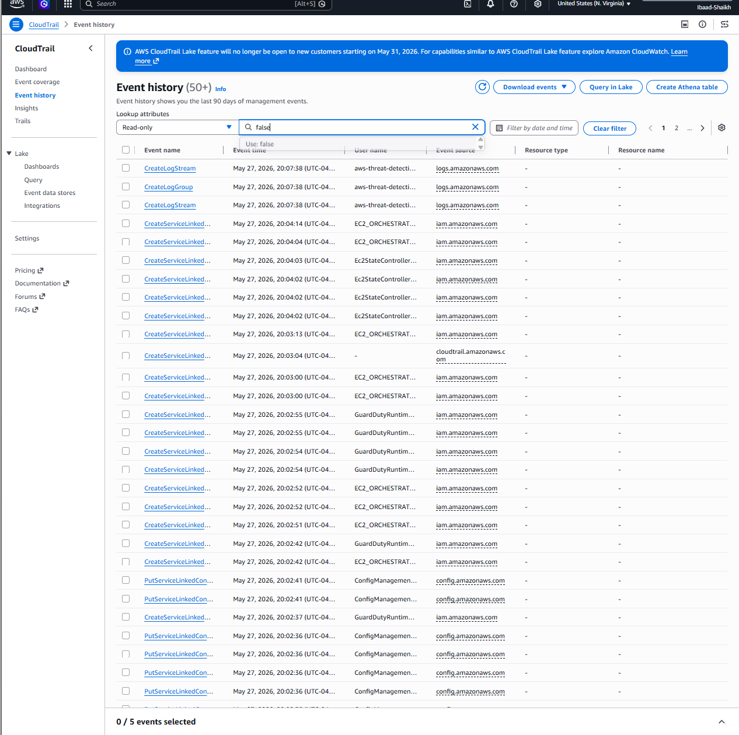Clear the search text with X

475,127
